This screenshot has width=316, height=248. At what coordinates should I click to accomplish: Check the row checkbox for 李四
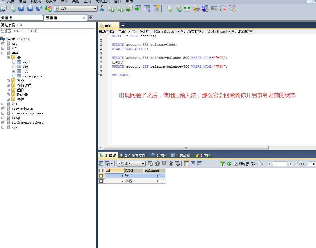[x=101, y=181]
